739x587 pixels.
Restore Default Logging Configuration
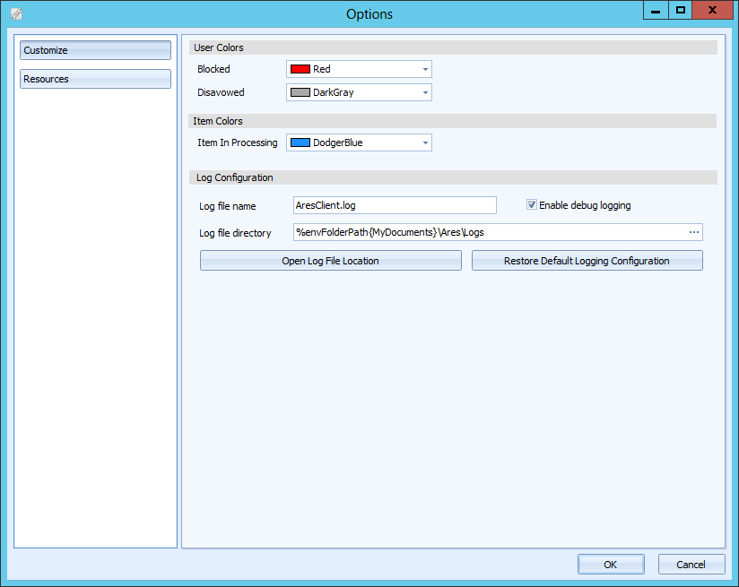coord(587,260)
